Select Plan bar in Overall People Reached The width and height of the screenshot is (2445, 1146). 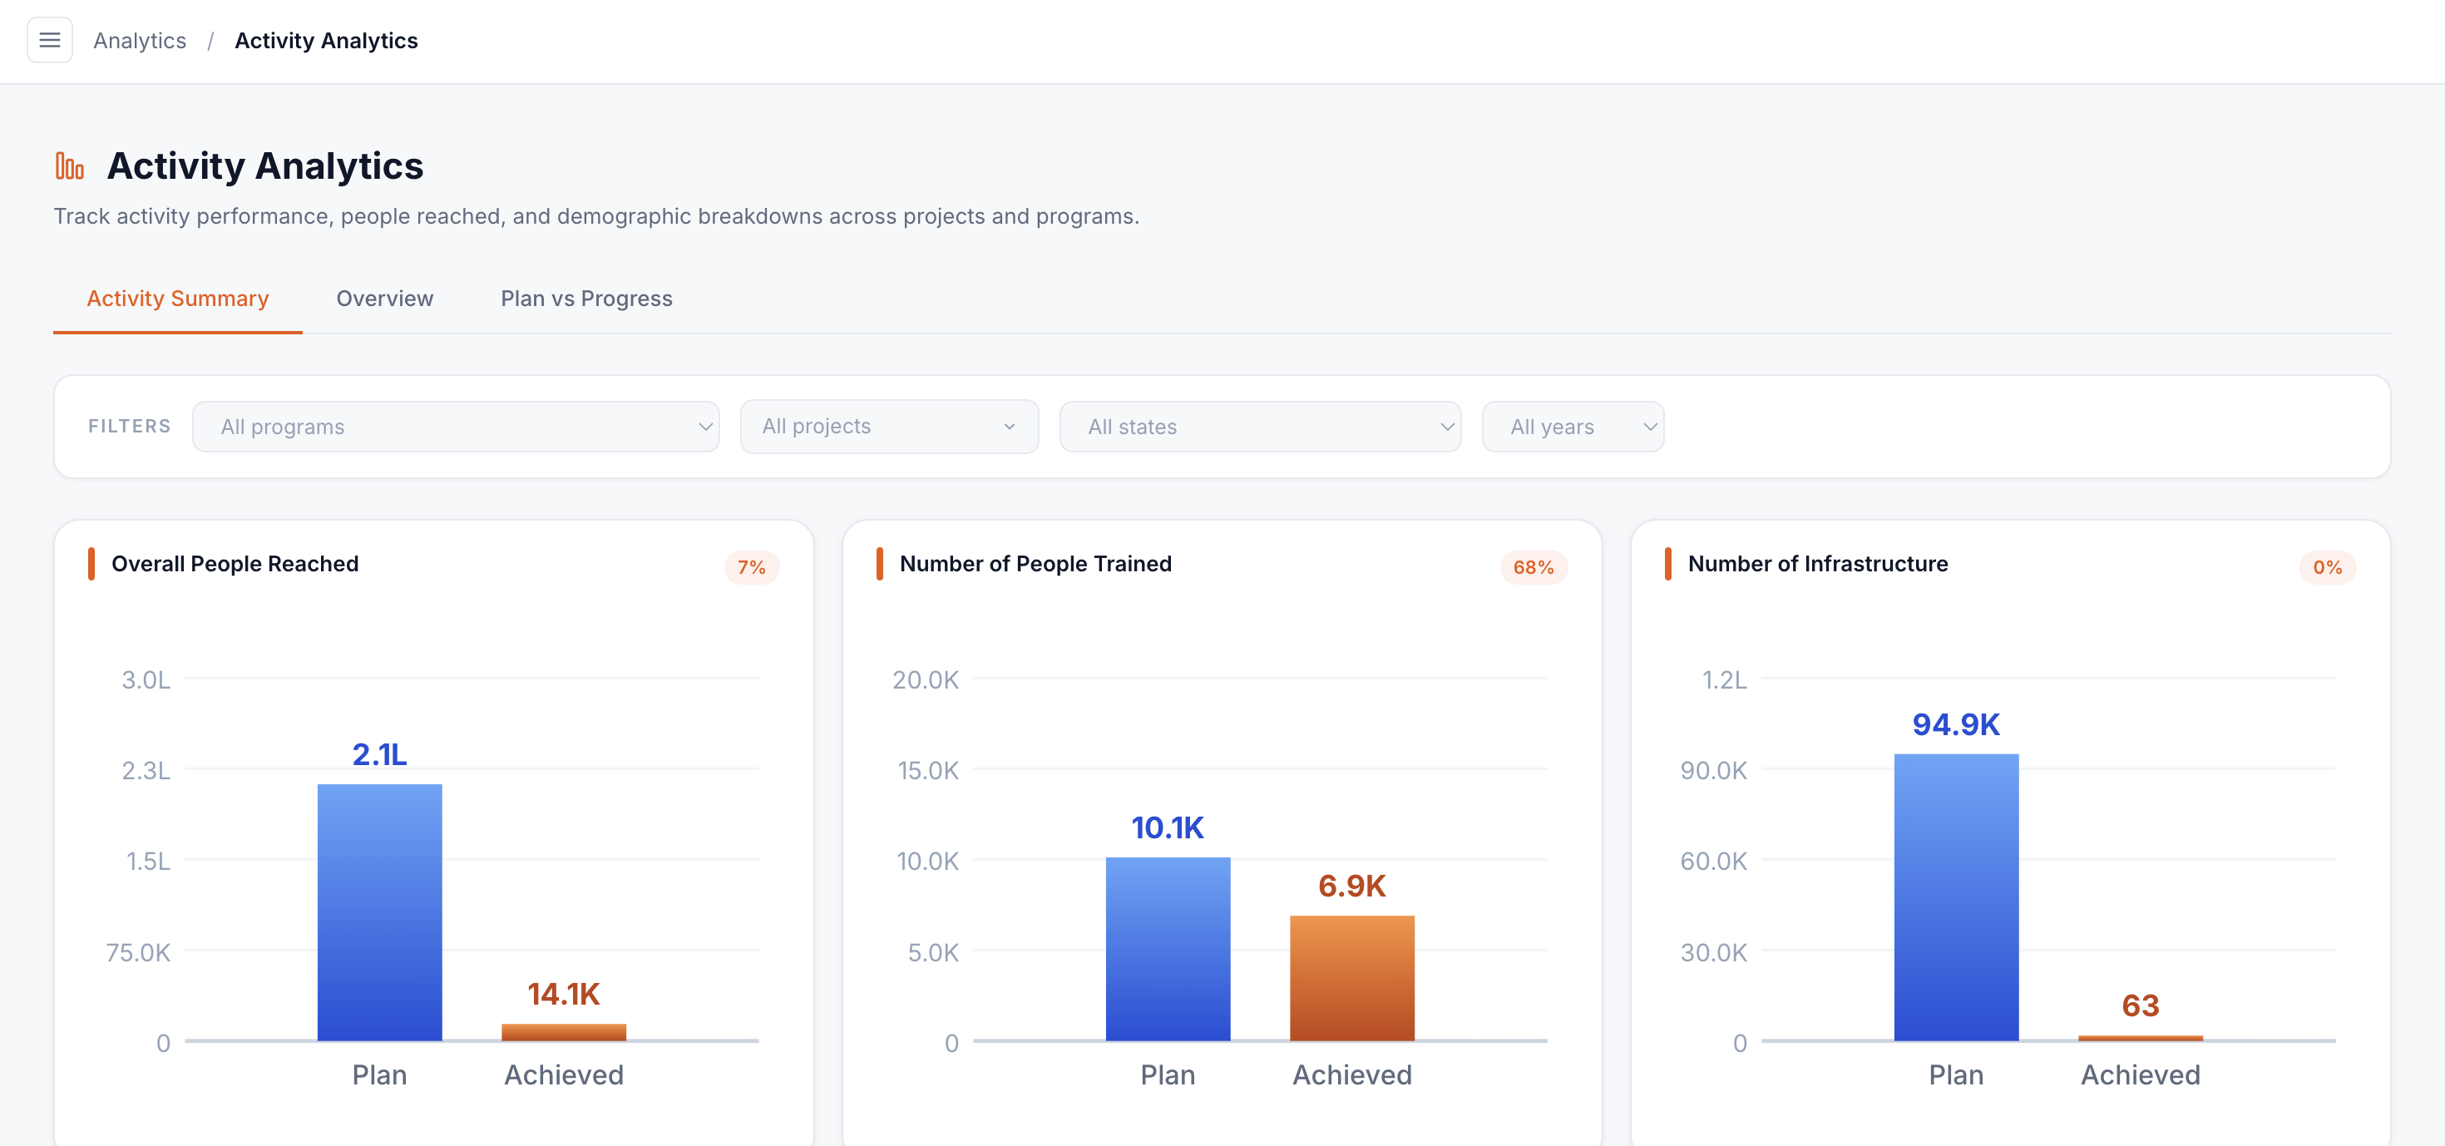380,912
